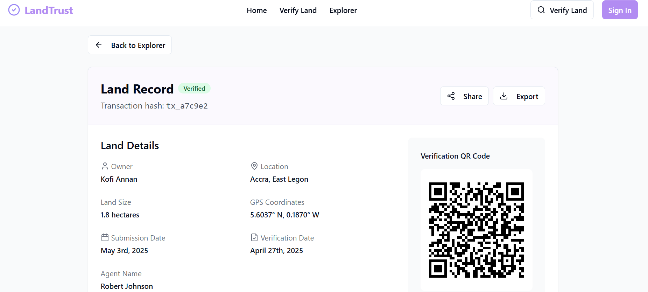Share this land record
This screenshot has height=292, width=648.
click(x=464, y=96)
